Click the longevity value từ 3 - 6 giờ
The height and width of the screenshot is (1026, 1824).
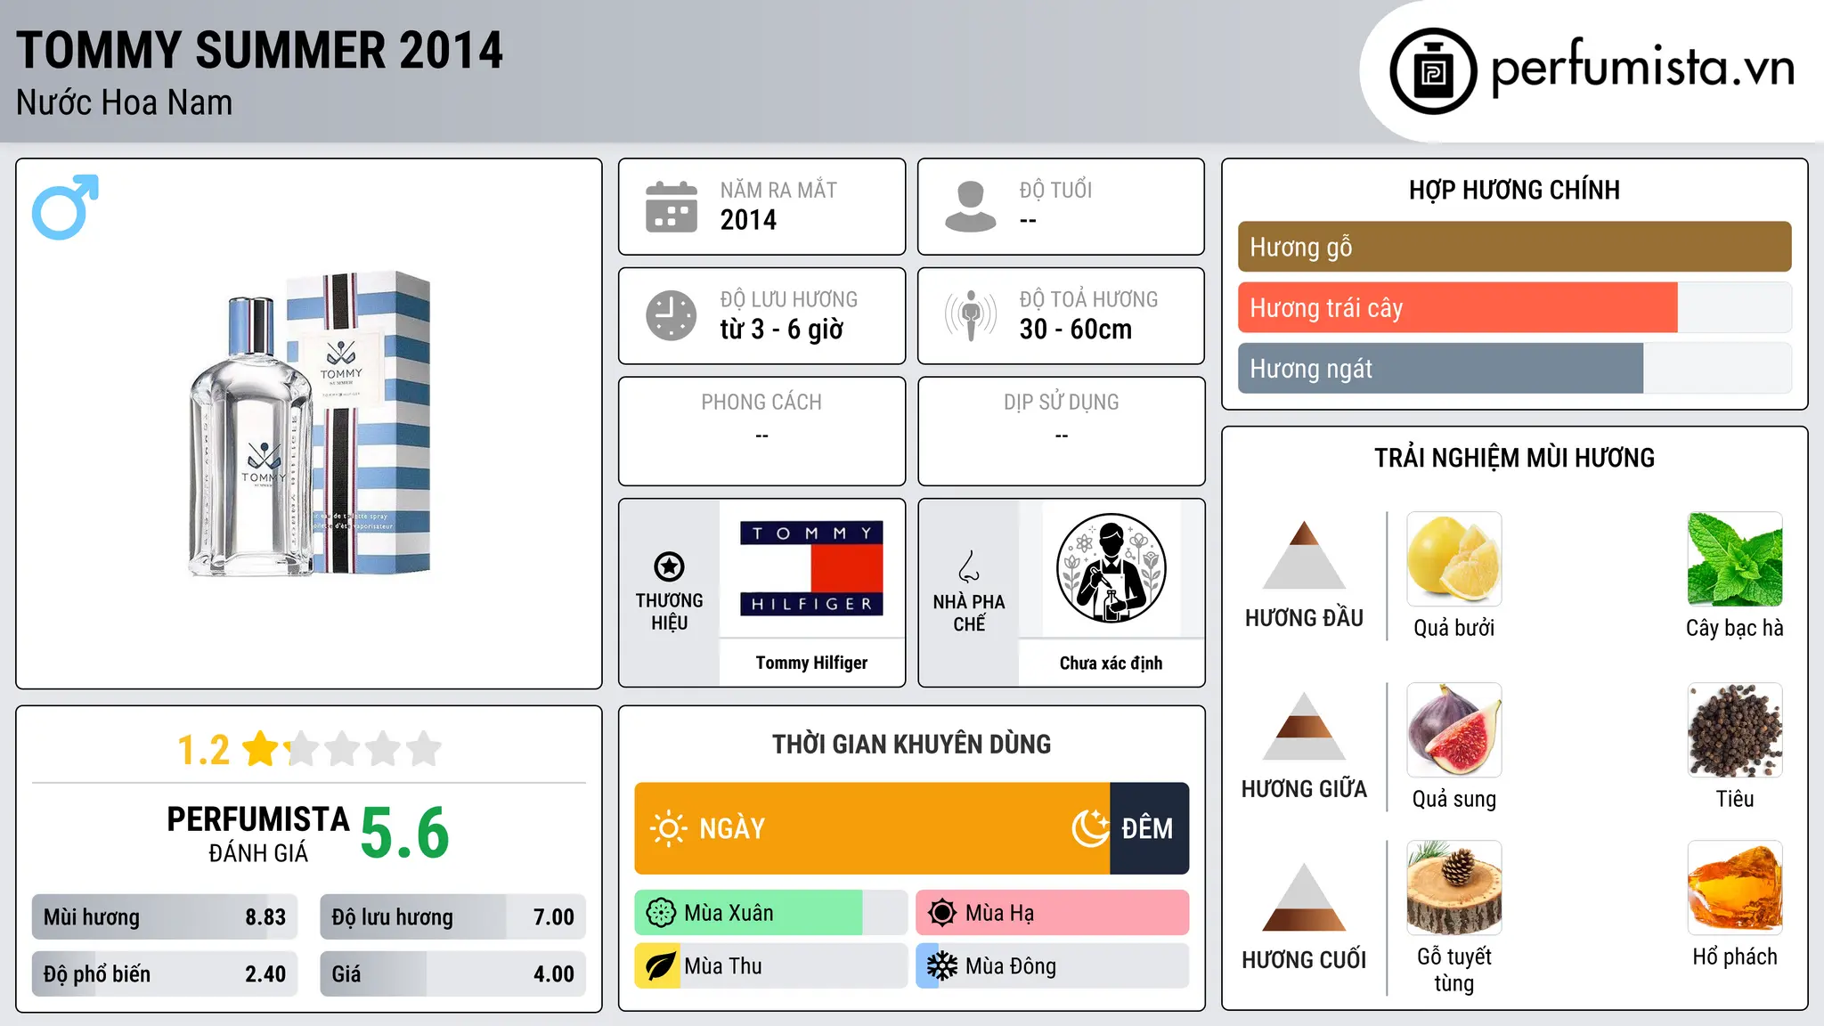(781, 330)
